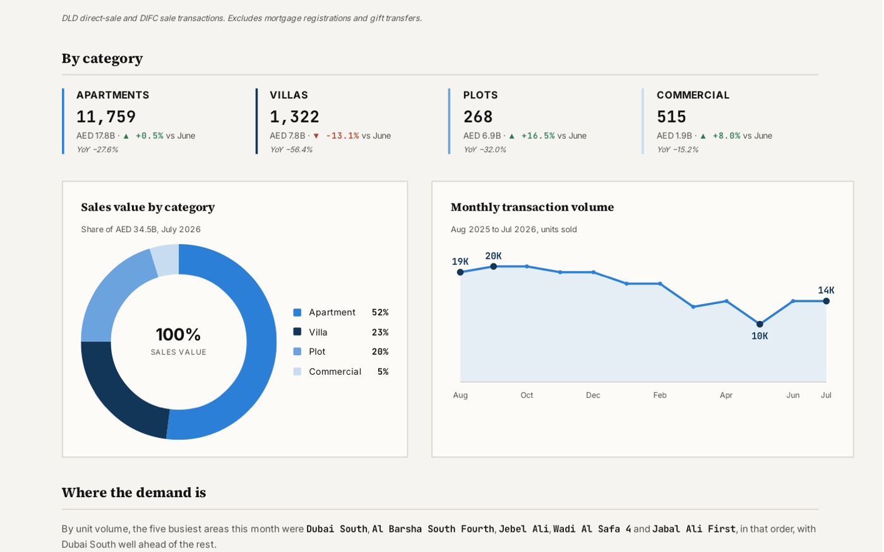
Task: Click the pale Commercial donut segment
Action: (x=165, y=260)
